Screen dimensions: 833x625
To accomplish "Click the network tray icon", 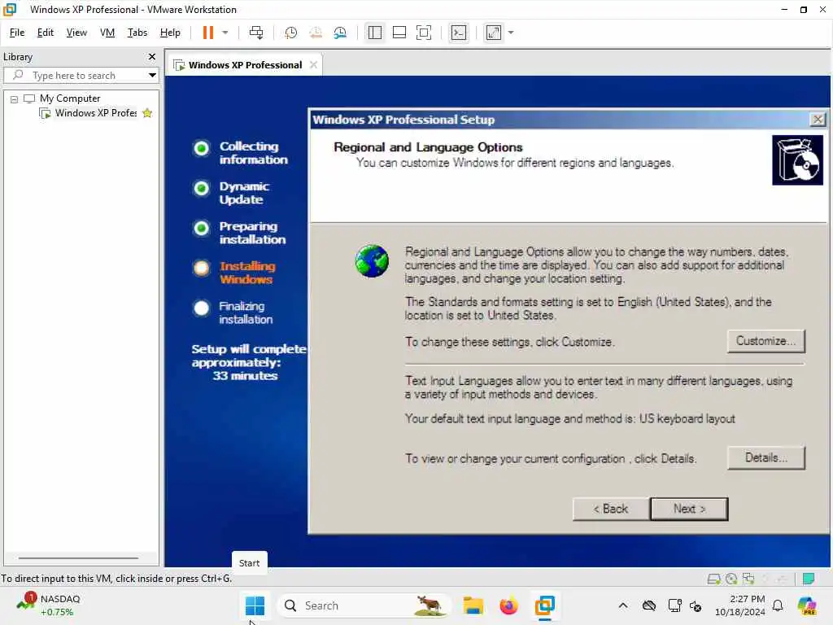I will [674, 605].
